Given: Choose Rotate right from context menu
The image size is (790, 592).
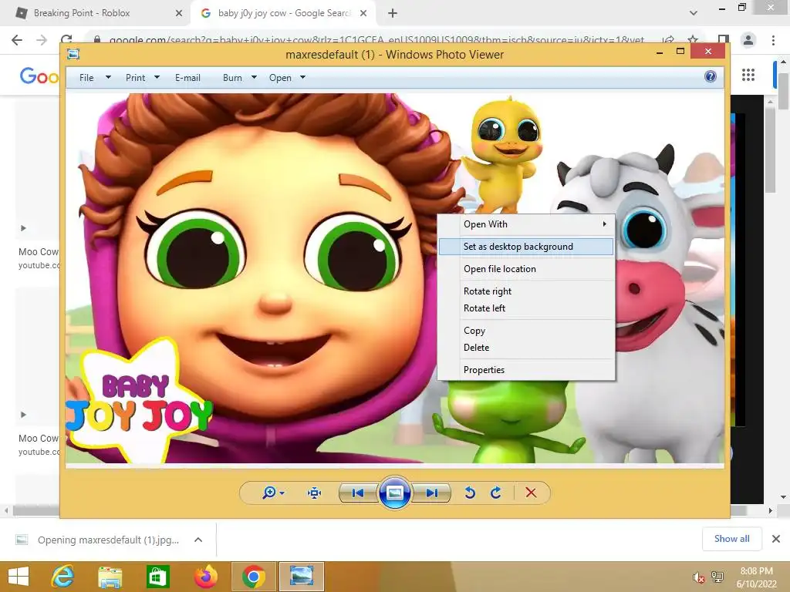Looking at the screenshot, I should coord(526,291).
